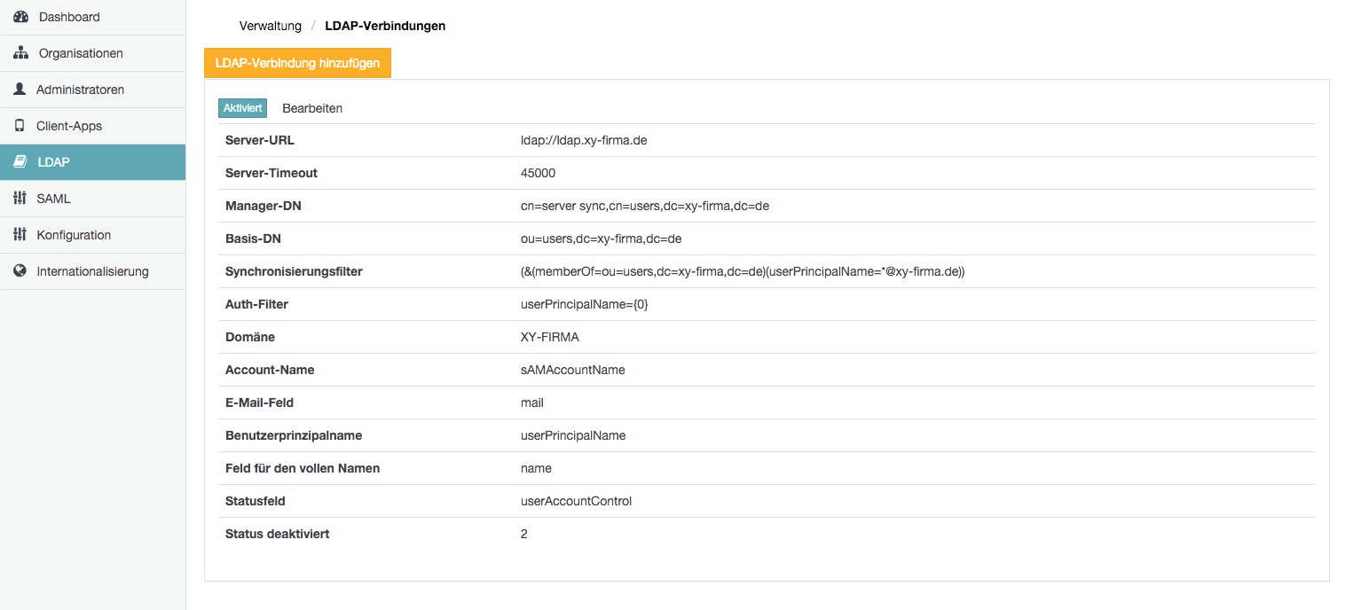The width and height of the screenshot is (1361, 610).
Task: Open the SAML settings page
Action: coord(92,199)
